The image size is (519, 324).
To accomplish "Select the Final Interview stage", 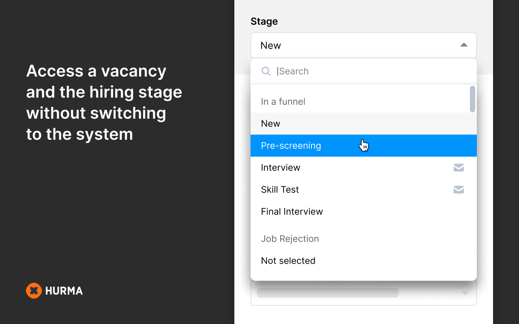I will [364, 211].
